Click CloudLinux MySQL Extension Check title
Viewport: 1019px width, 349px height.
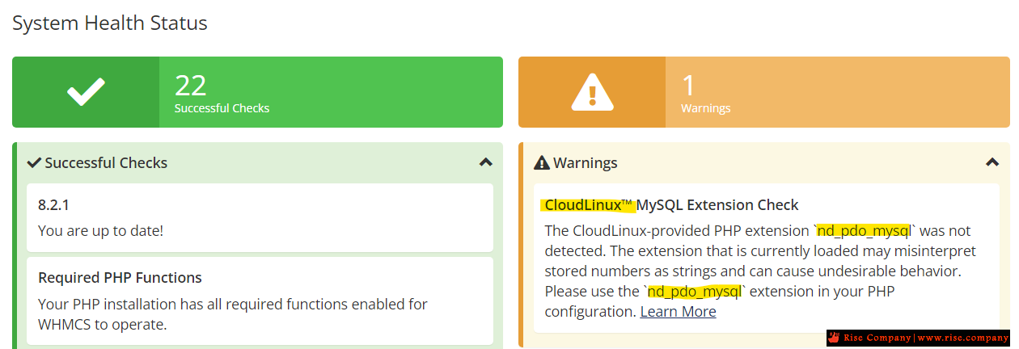[671, 204]
